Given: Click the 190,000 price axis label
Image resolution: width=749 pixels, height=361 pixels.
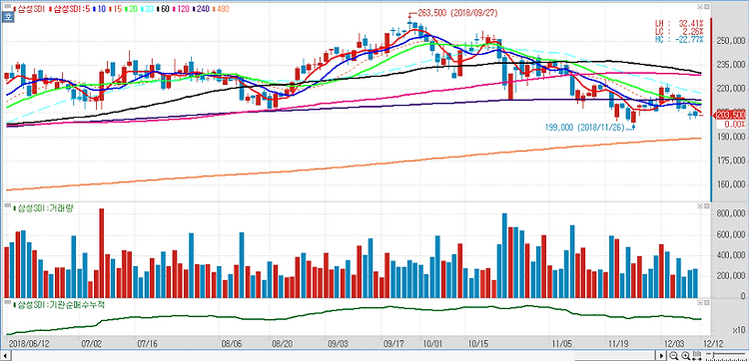Looking at the screenshot, I should (x=732, y=137).
